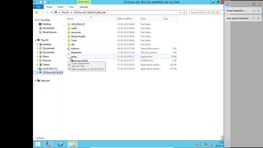Launch Server Manager from the taskbar

(x=48, y=144)
